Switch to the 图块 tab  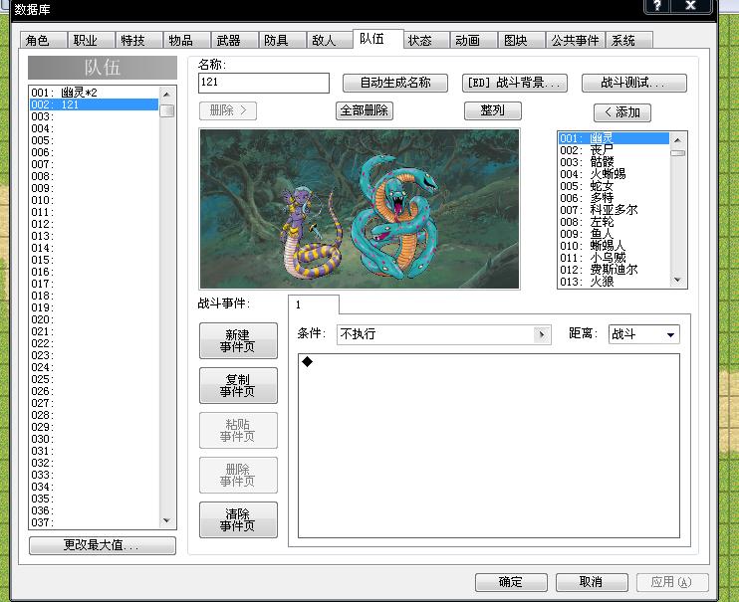click(521, 41)
